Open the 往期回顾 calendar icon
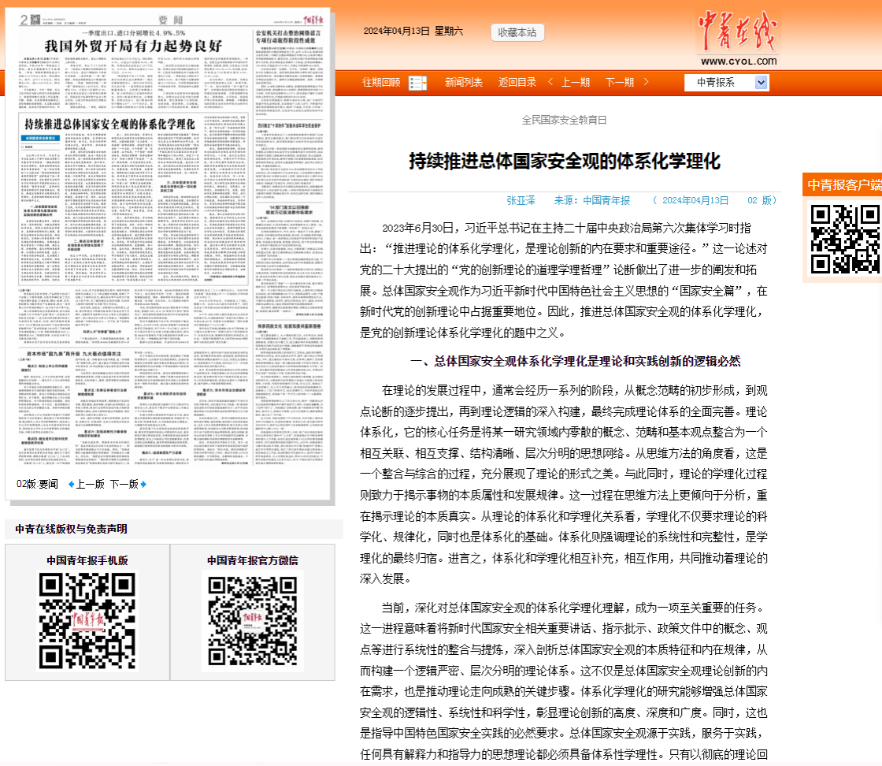This screenshot has height=766, width=882. (x=417, y=83)
